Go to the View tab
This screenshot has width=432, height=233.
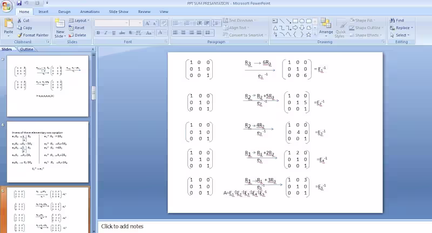[164, 11]
